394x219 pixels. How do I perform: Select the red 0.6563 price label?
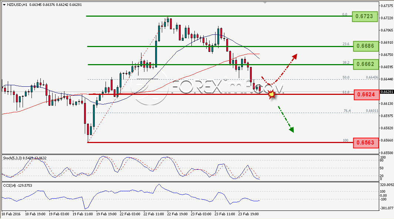point(366,143)
